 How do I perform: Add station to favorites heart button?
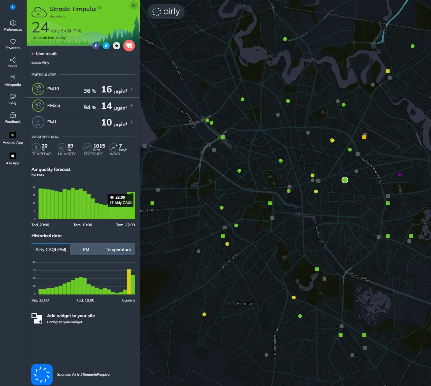point(129,46)
